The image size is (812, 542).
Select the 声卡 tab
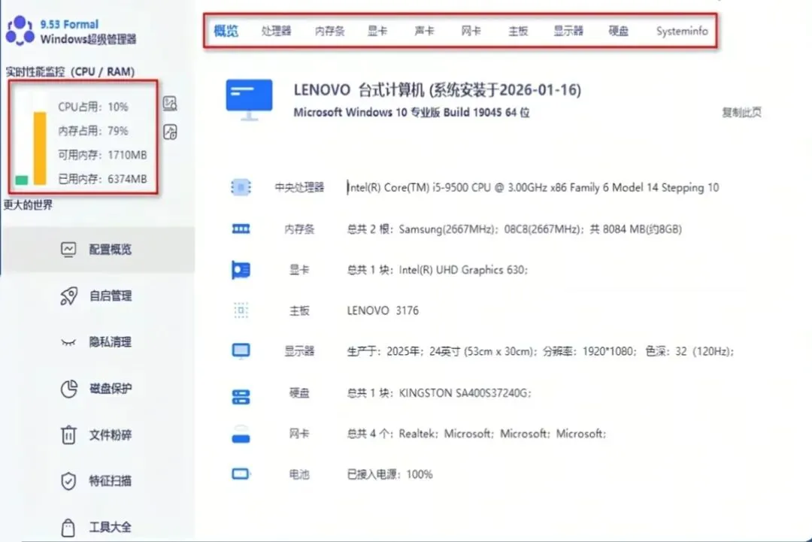(424, 31)
